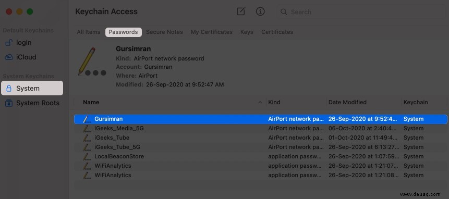Click the date 01-Oct-2020 at 11:49 cell
This screenshot has height=199, width=449.
[363, 138]
